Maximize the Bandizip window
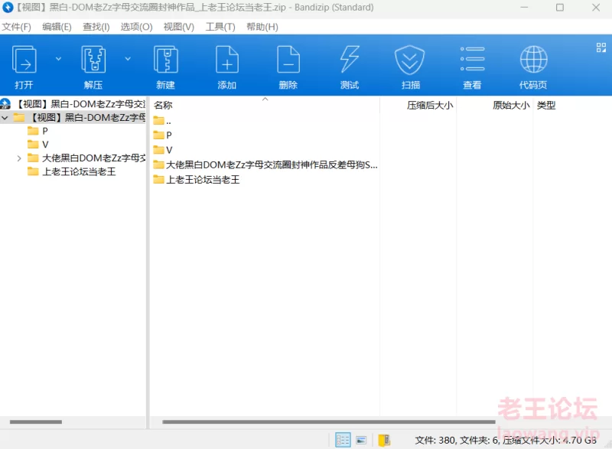The width and height of the screenshot is (612, 449). (560, 8)
